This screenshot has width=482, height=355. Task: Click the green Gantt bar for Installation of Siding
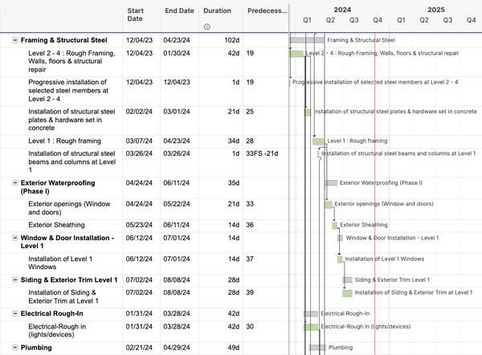(347, 293)
